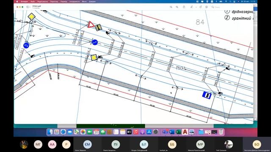Screen dimensions: 271x152
Task: Open Apple TV from the Dock
Action: click(129, 132)
